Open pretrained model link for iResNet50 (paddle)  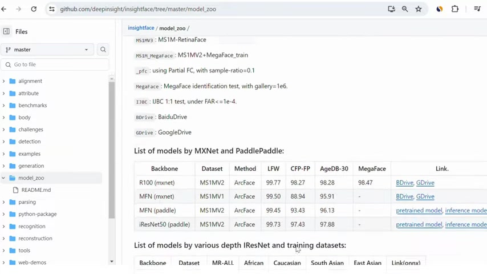(x=419, y=224)
